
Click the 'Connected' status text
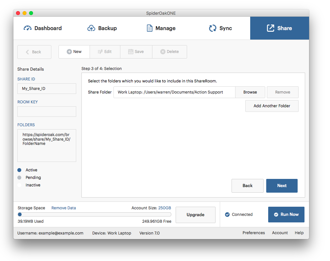click(242, 215)
